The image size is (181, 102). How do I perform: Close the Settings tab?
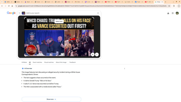12,2
